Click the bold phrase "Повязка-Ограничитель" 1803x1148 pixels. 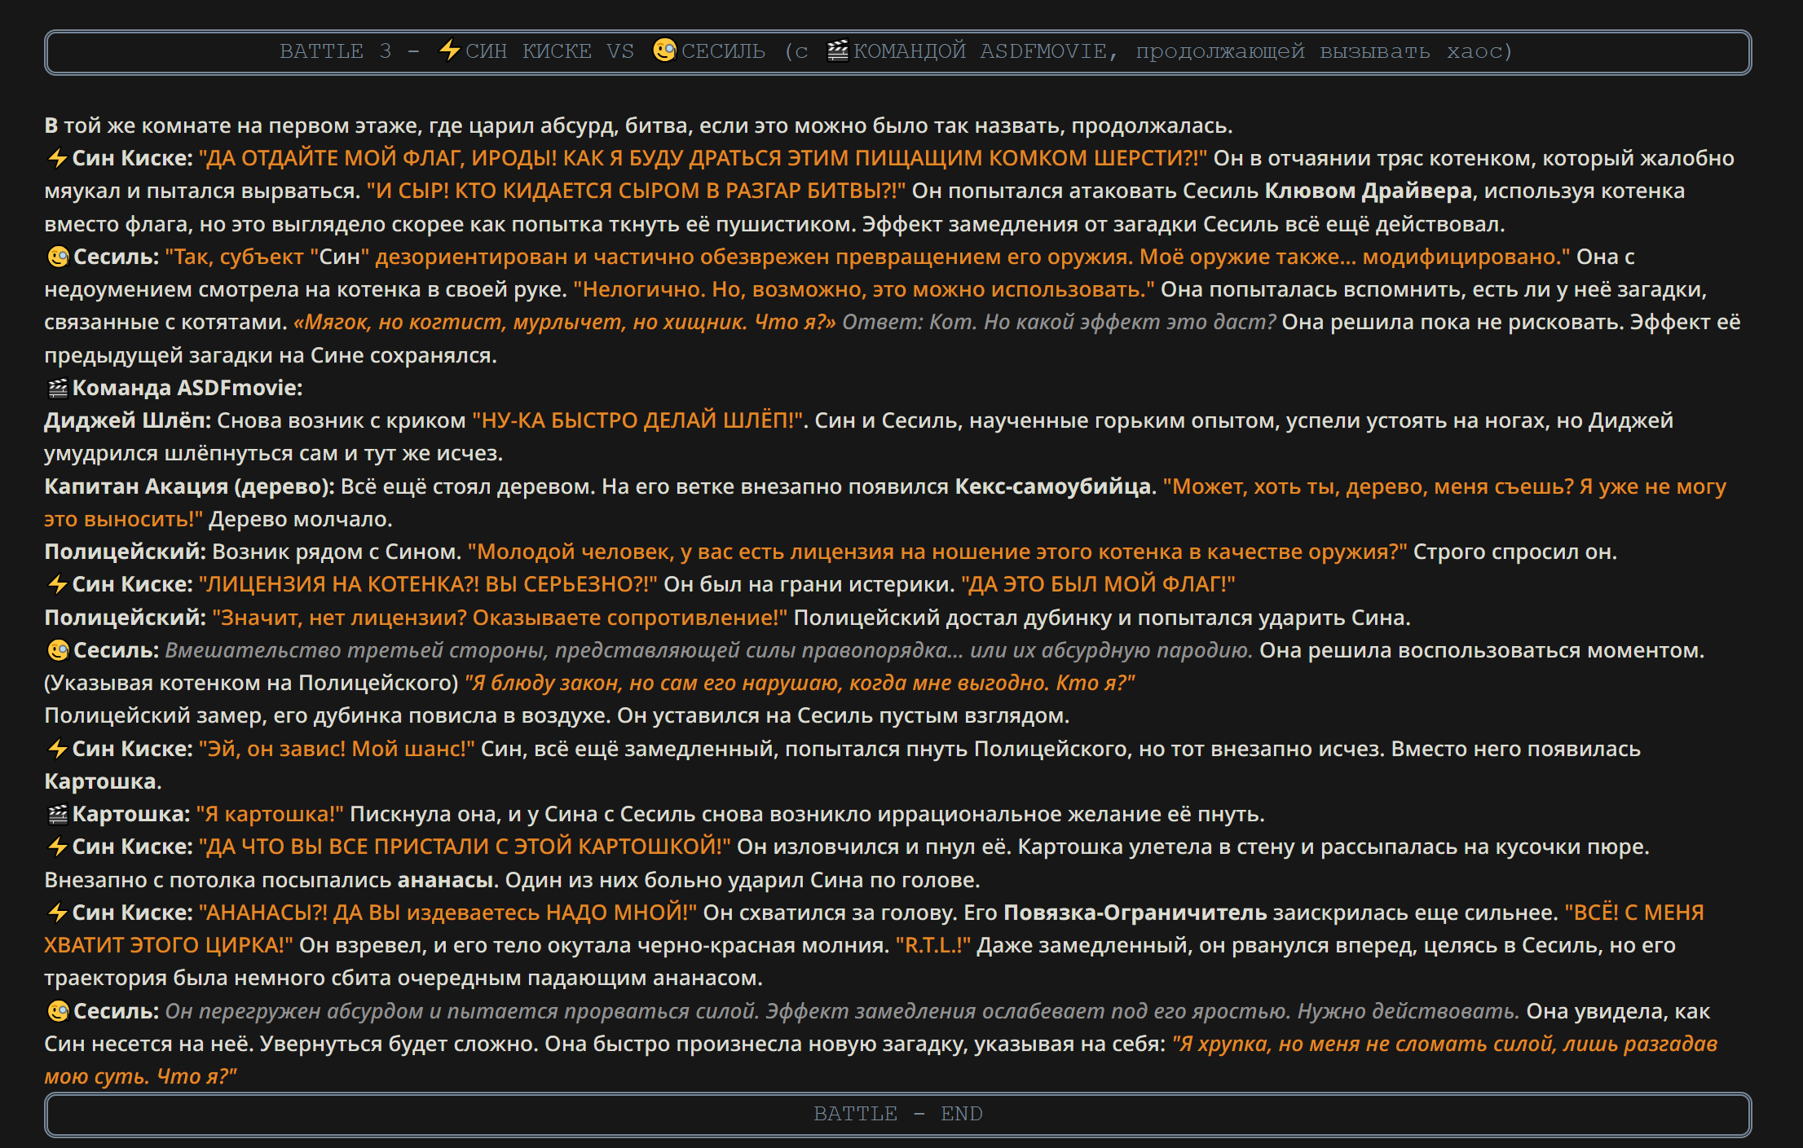coord(1135,913)
